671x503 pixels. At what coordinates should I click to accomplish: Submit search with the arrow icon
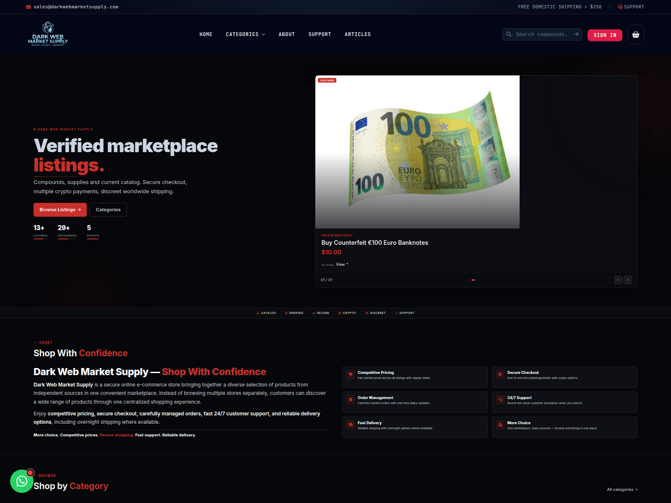(576, 34)
